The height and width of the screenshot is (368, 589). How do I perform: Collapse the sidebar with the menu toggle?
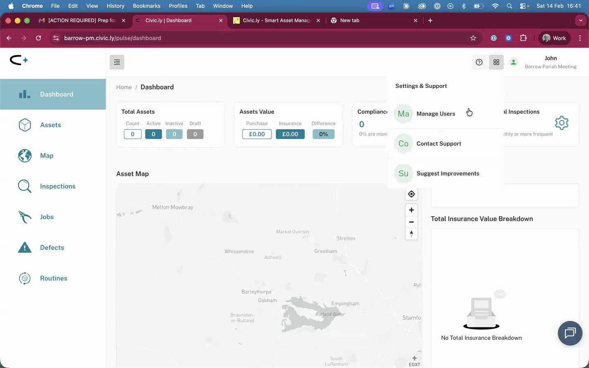click(117, 62)
